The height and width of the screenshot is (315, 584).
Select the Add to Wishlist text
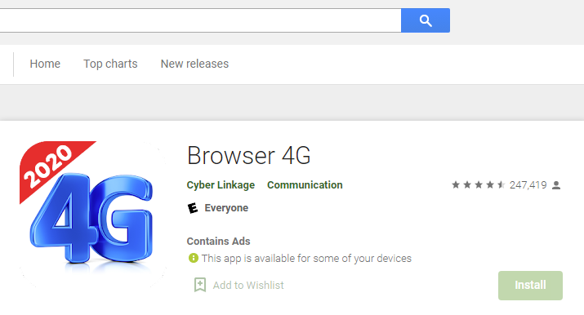pyautogui.click(x=248, y=286)
